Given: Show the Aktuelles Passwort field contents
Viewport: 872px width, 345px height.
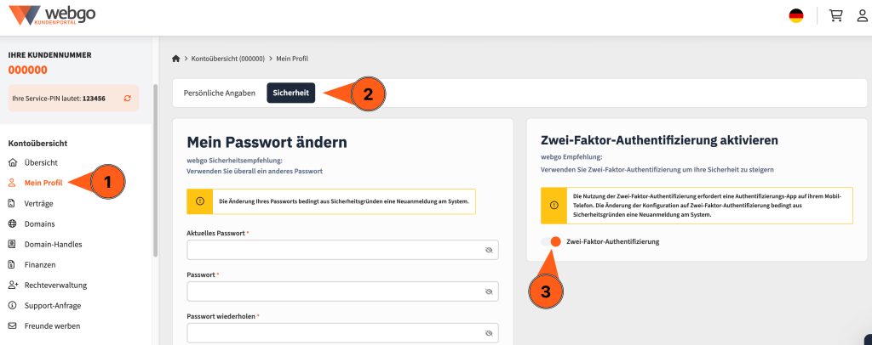Looking at the screenshot, I should pos(489,250).
